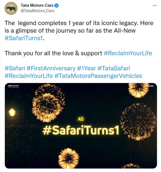Open the tweet's more options menu

click(x=154, y=5)
